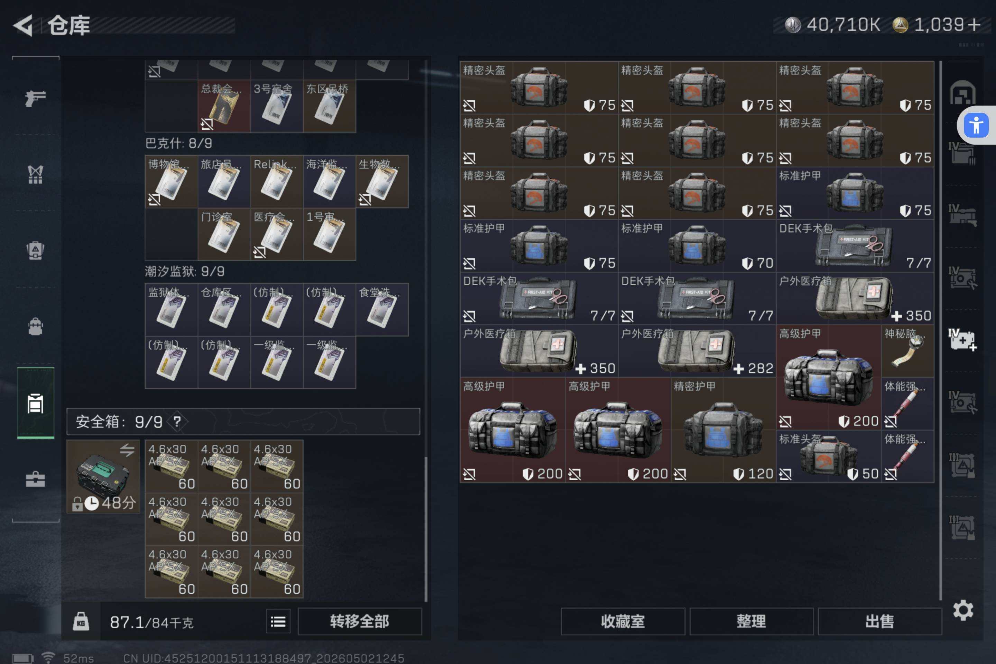Open the 安全箱 help question mark
Image resolution: width=996 pixels, height=664 pixels.
[x=177, y=421]
